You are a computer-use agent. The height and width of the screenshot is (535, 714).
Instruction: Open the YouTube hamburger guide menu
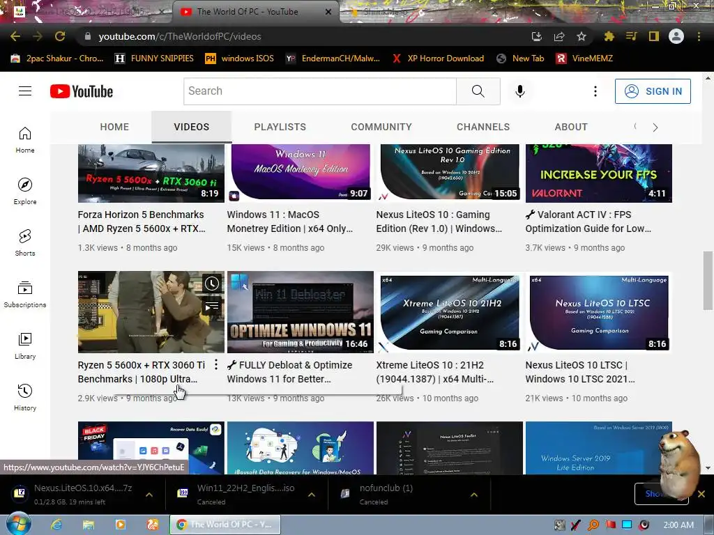(x=25, y=91)
